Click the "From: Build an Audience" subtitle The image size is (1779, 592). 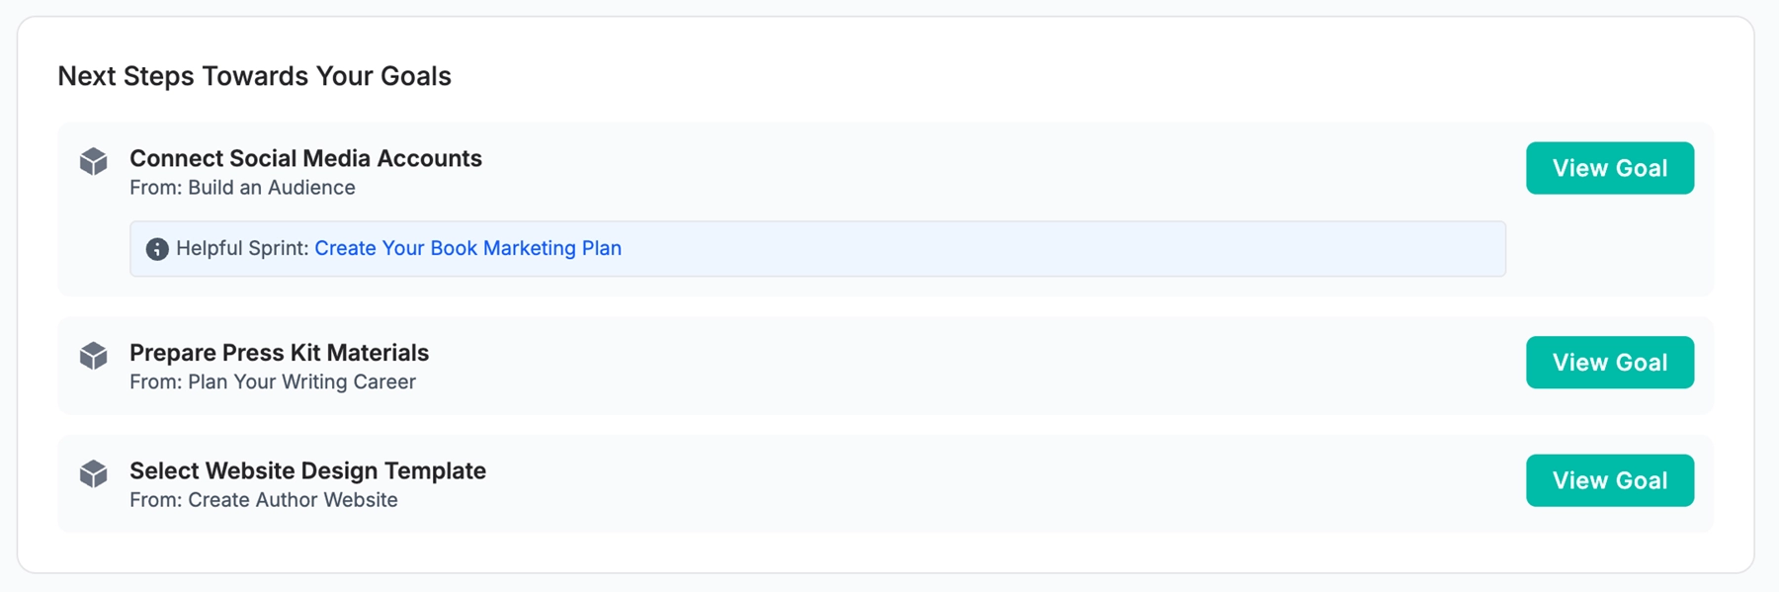coord(242,188)
